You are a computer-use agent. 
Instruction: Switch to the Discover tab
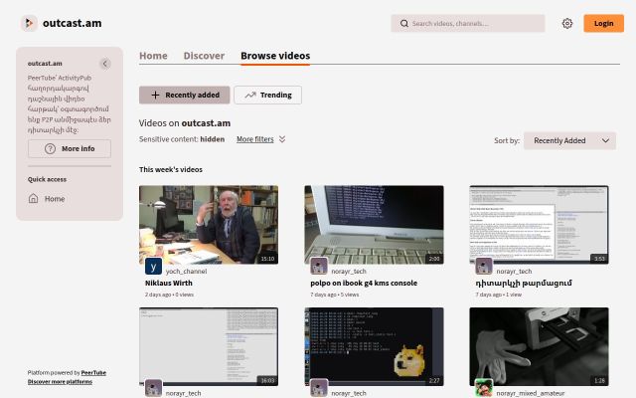204,56
